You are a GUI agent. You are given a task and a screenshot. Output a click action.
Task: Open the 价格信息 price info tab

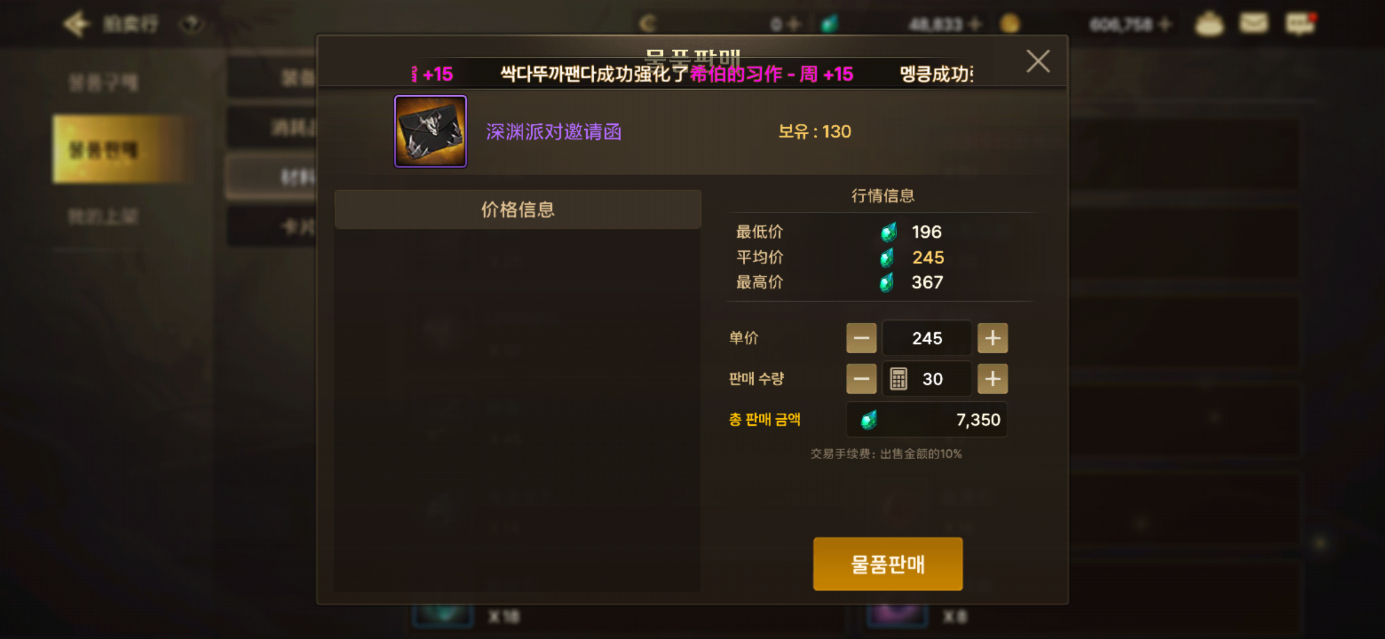(x=518, y=209)
